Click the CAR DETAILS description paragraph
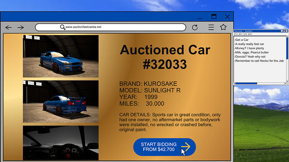 170,122
